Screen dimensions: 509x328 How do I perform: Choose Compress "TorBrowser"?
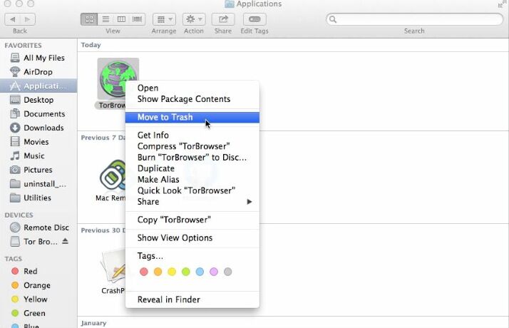coord(192,146)
